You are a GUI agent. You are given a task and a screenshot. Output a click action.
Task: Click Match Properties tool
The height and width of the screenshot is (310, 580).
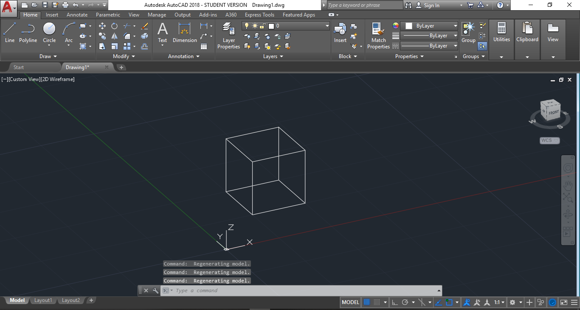pyautogui.click(x=378, y=36)
